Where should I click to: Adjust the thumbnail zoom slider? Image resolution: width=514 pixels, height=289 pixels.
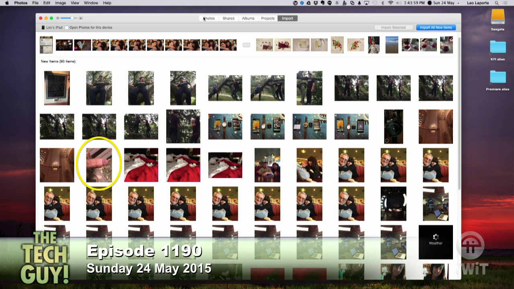(x=69, y=18)
